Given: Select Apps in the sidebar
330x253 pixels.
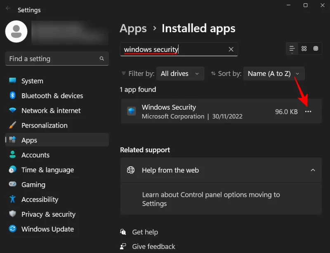Looking at the screenshot, I should click(x=29, y=140).
